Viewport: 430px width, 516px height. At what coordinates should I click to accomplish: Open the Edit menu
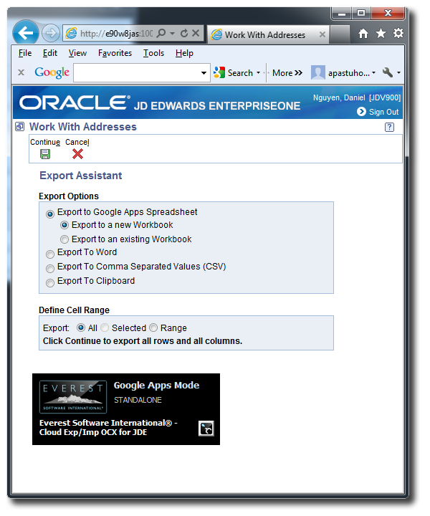coord(50,53)
